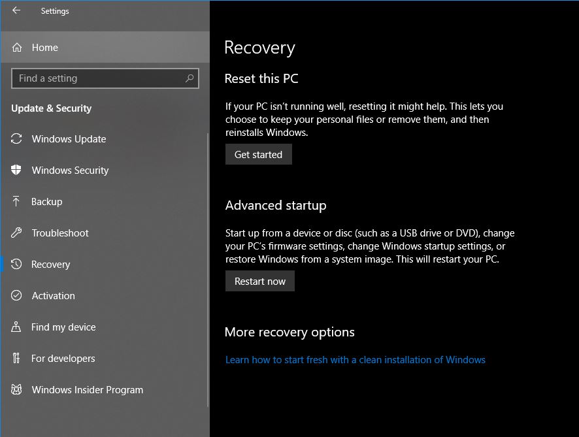Image resolution: width=579 pixels, height=437 pixels.
Task: Click the Windows Update sync arrows icon
Action: pos(16,138)
